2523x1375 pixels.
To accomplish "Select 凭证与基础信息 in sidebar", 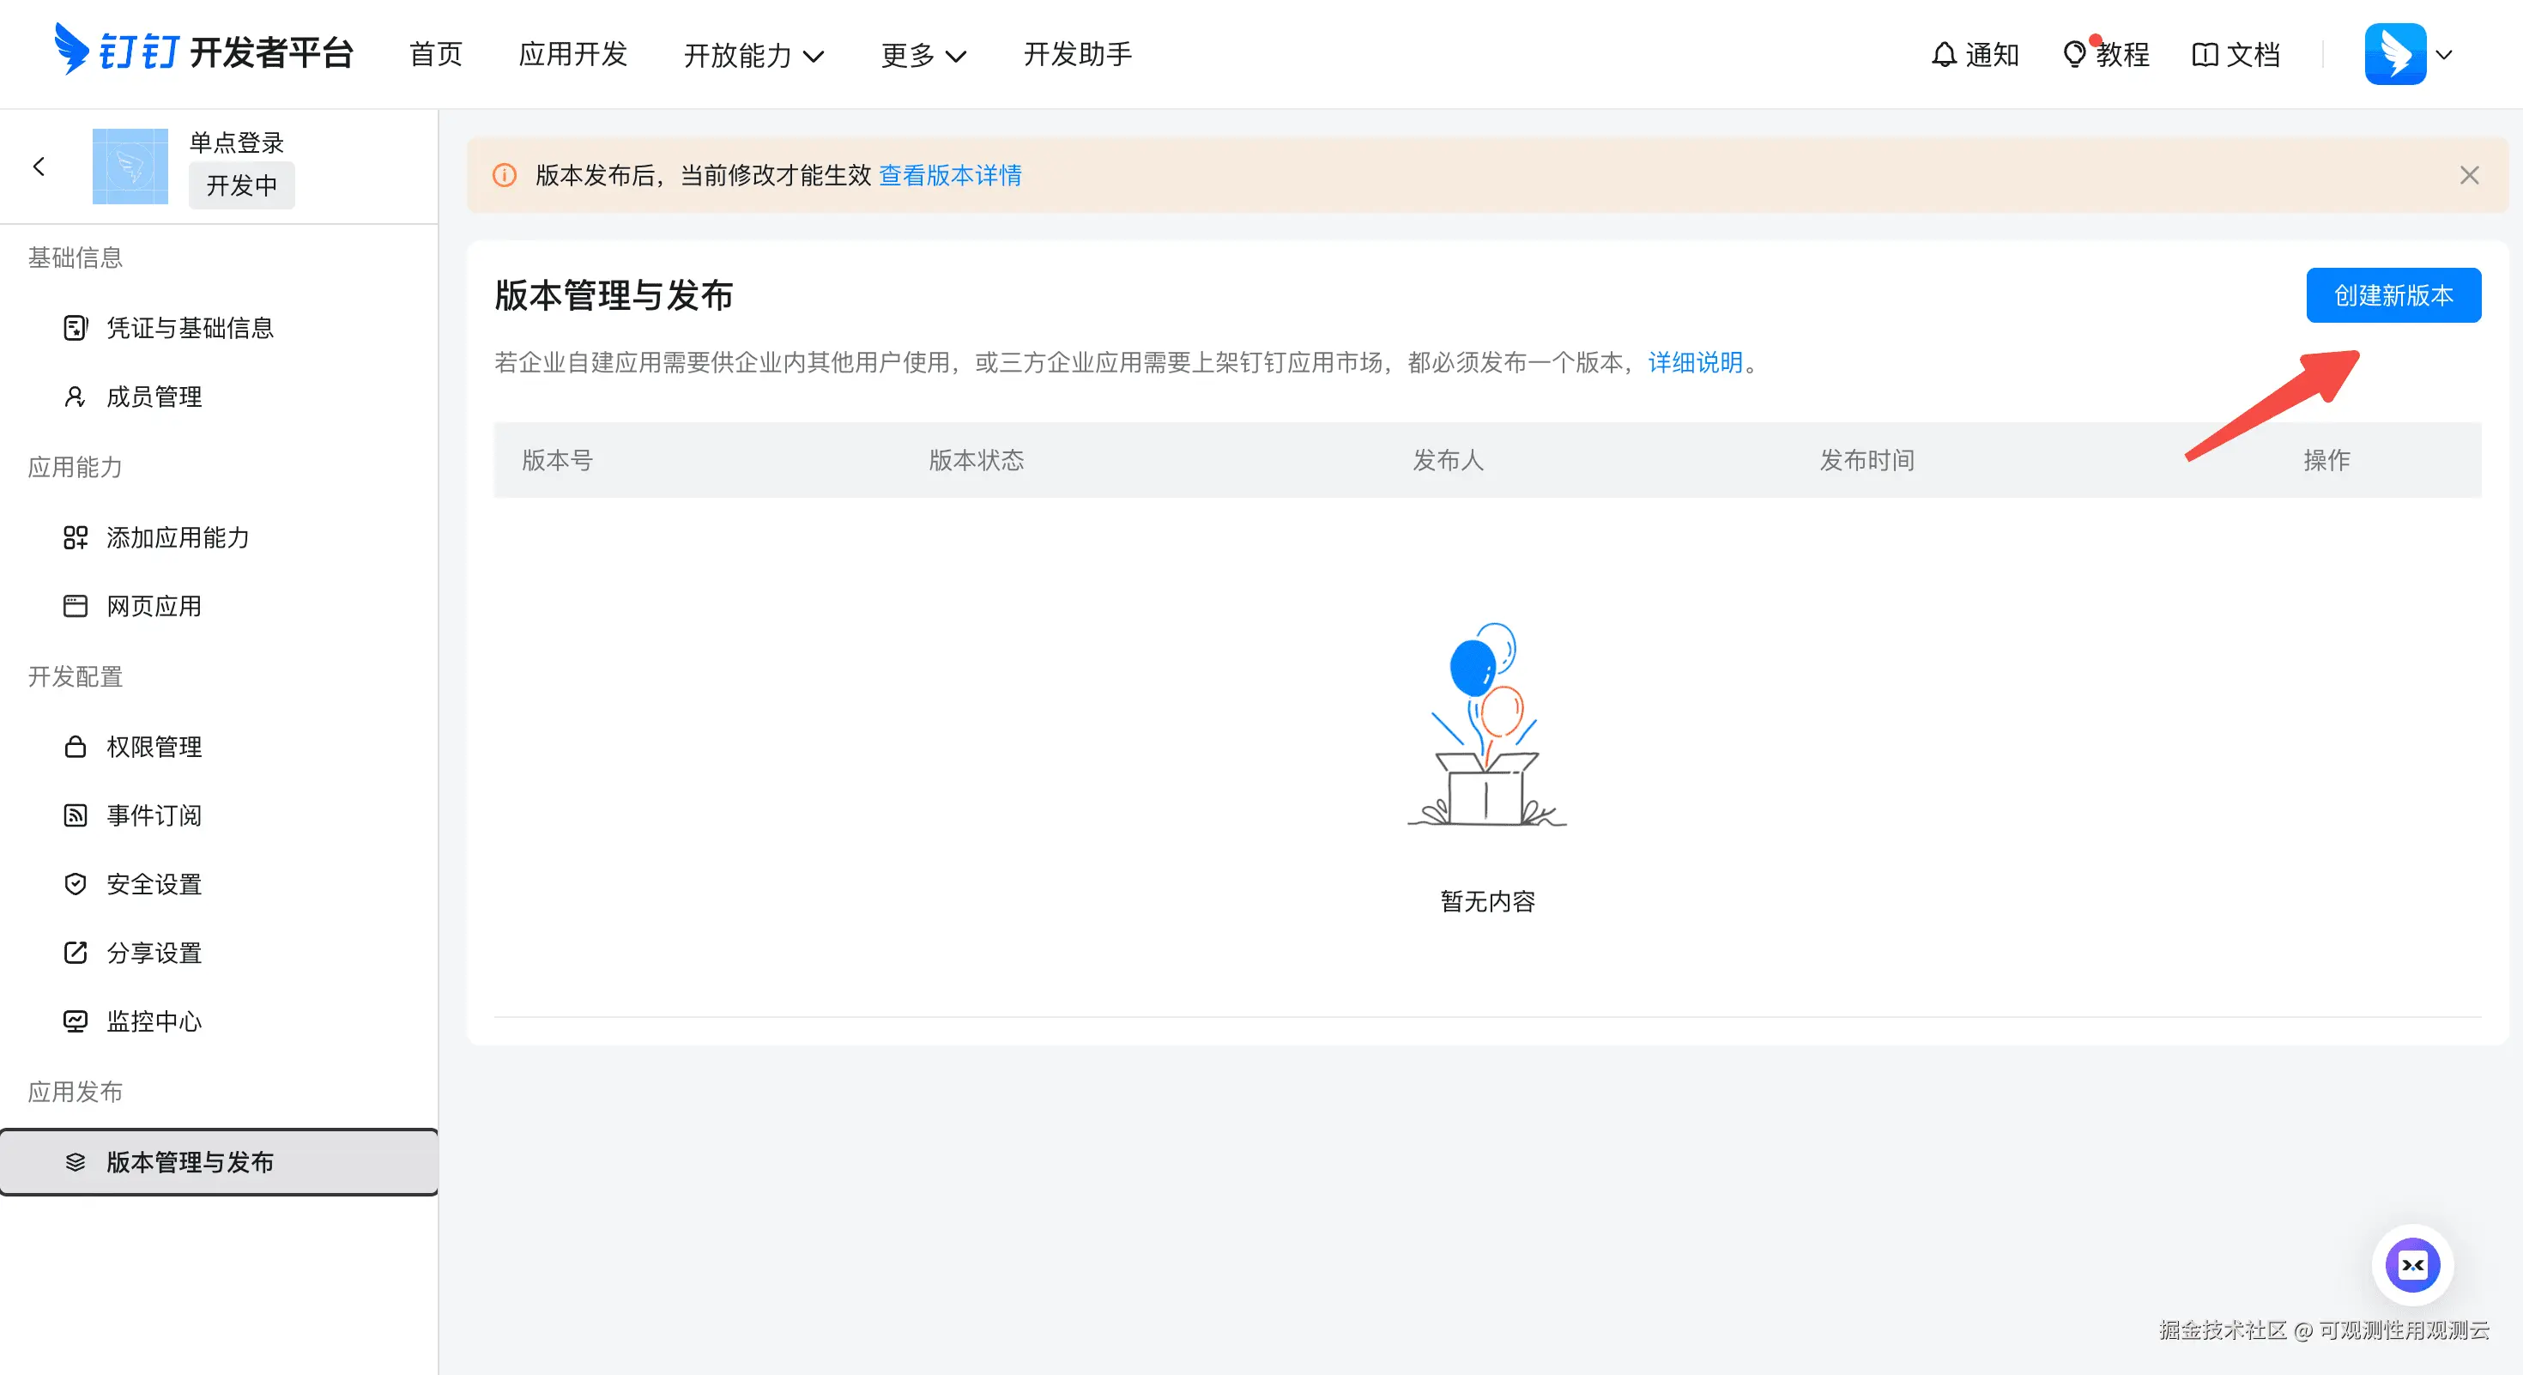I will tap(189, 328).
